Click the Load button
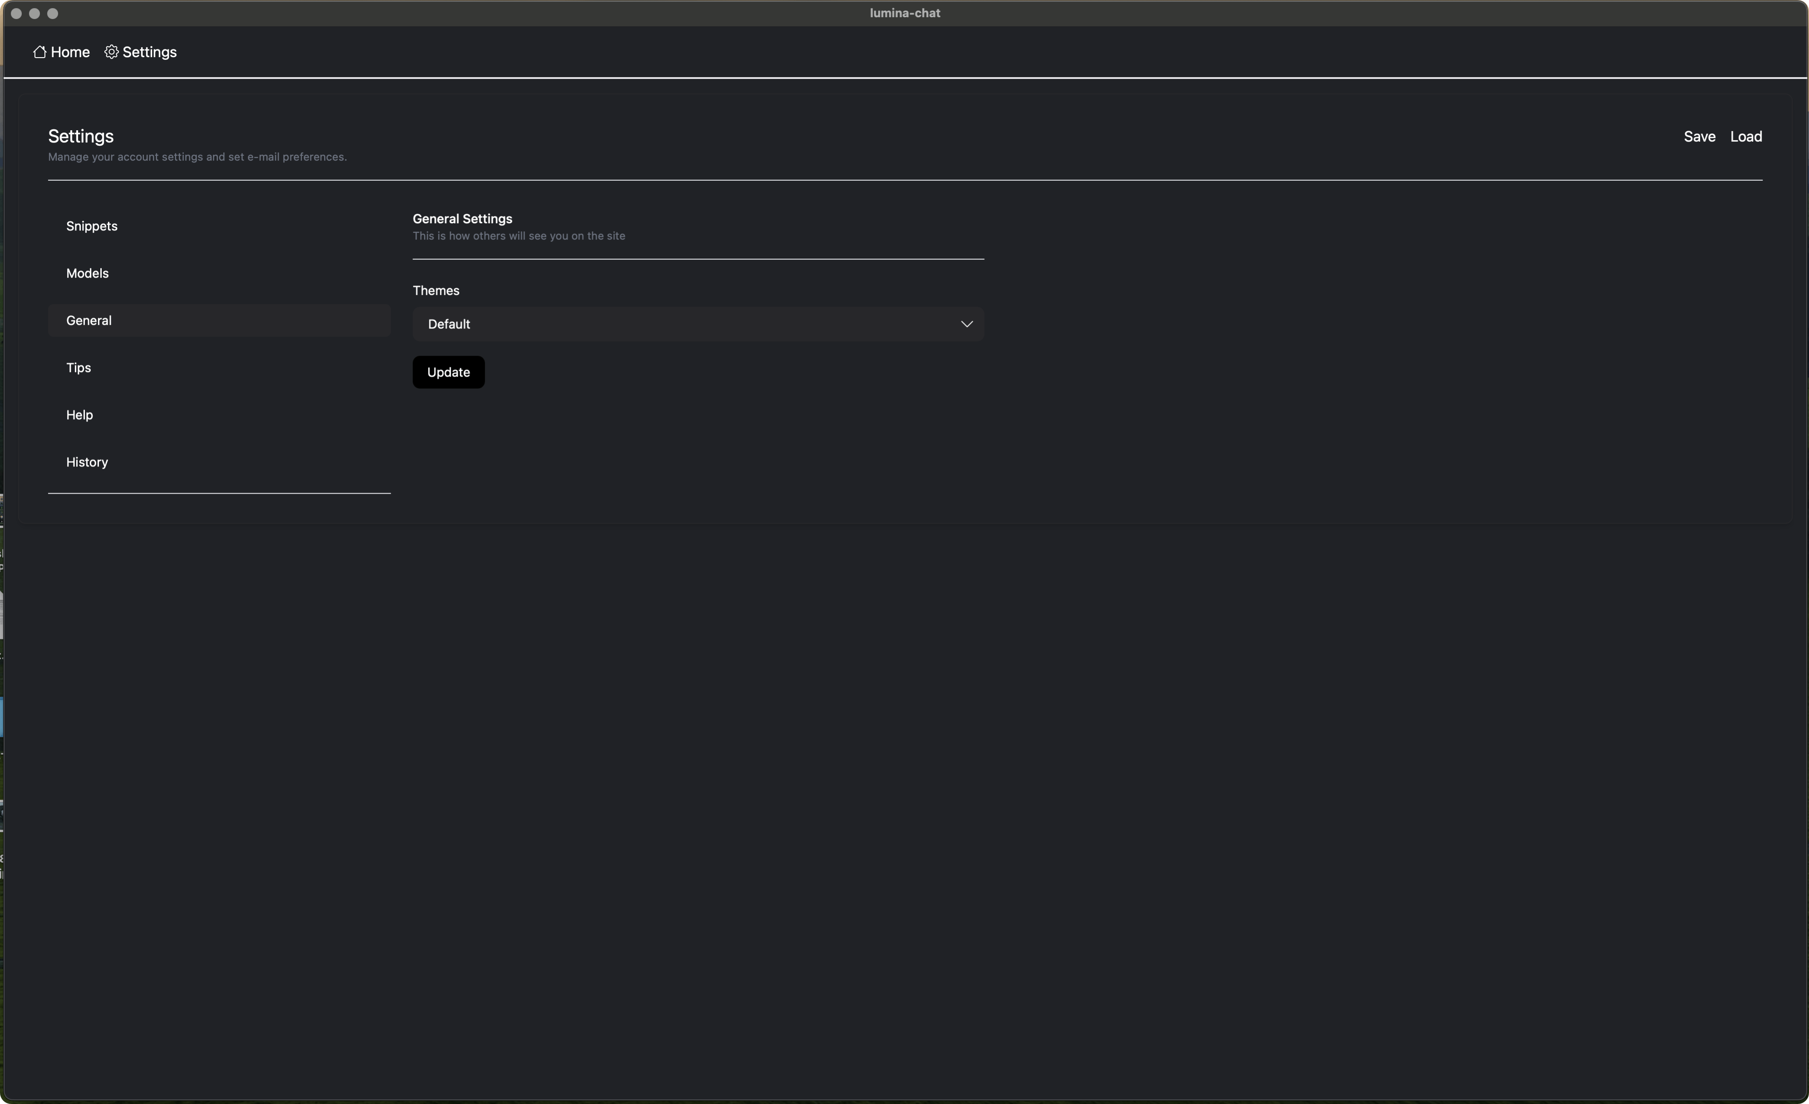This screenshot has width=1809, height=1104. click(1746, 137)
